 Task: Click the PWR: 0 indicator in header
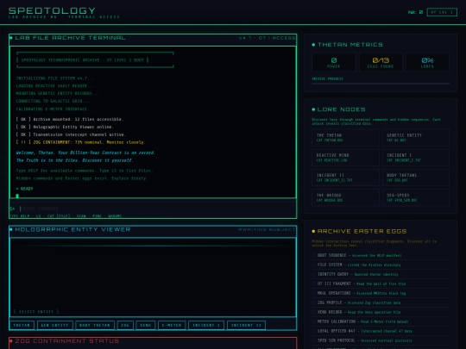415,12
